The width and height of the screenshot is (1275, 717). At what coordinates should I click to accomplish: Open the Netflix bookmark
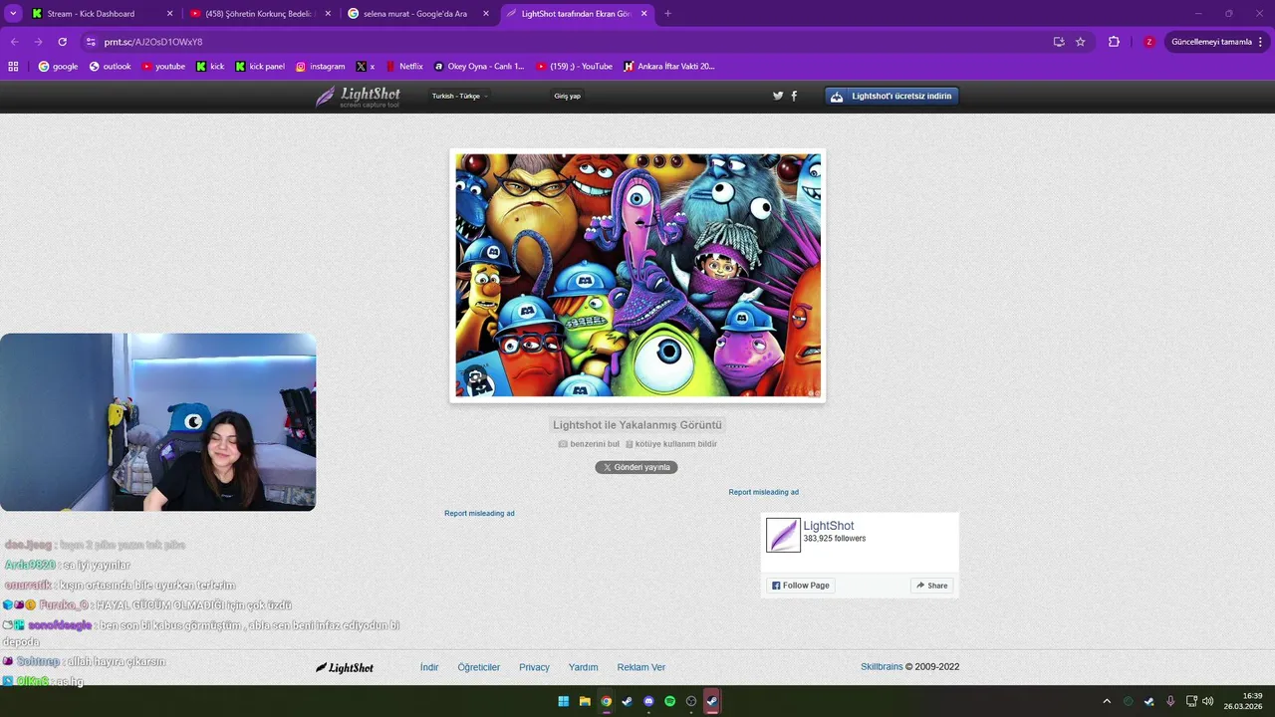pyautogui.click(x=404, y=67)
